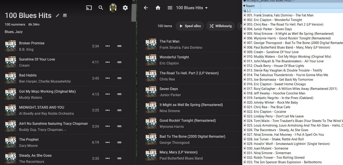Click the Home icon in the middle panel
This screenshot has width=343, height=165.
pos(158,8)
